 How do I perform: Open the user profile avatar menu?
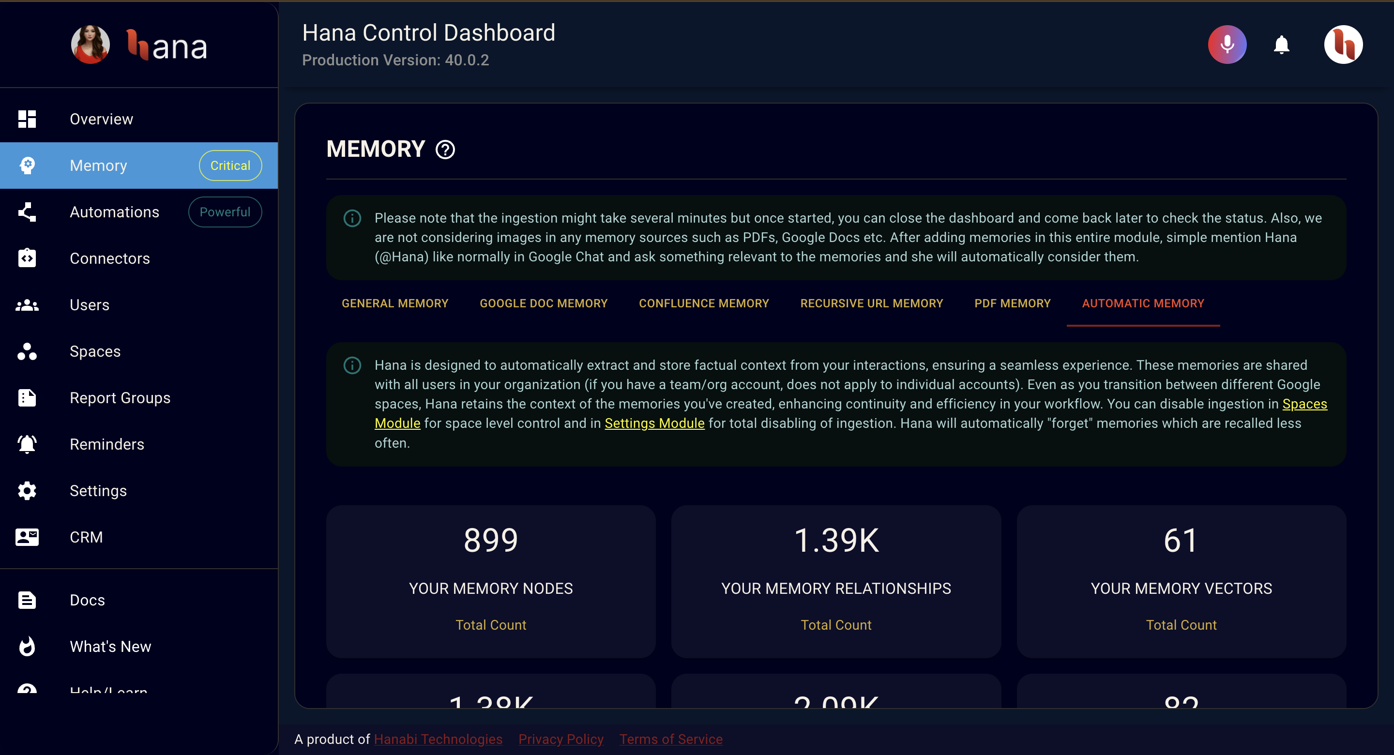point(1343,45)
